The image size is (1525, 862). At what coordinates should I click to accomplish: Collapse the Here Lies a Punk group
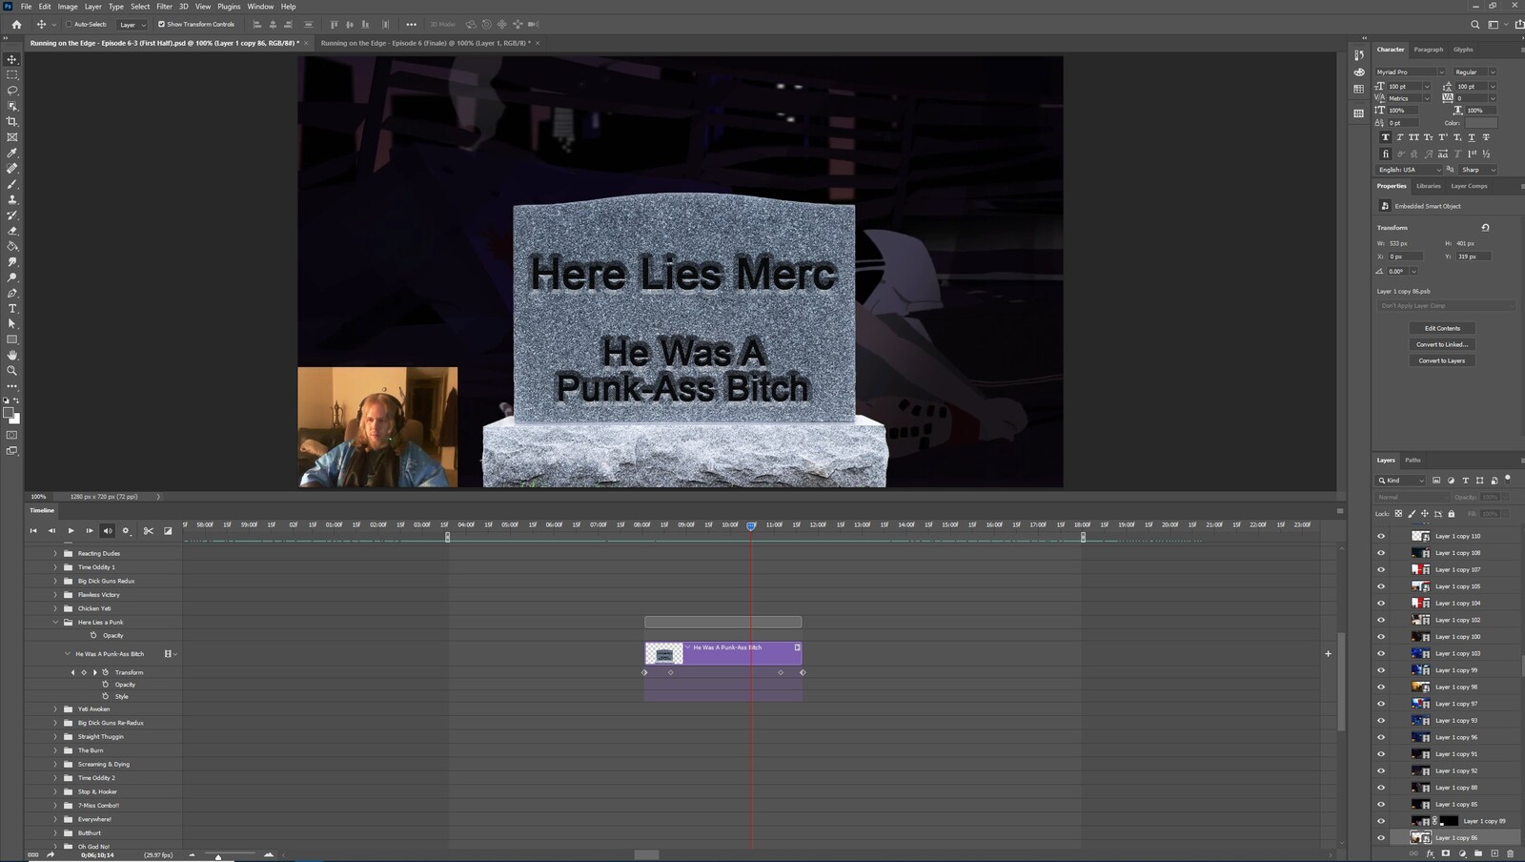55,622
